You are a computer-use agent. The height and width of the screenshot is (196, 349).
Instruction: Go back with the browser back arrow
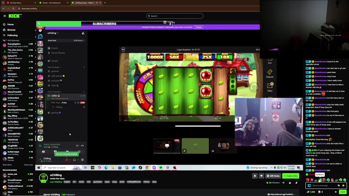(x=3, y=8)
